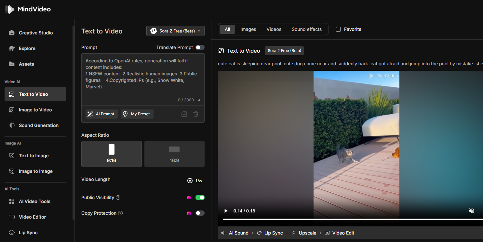Click the crown icon beside Copy Protection toggle

click(189, 213)
